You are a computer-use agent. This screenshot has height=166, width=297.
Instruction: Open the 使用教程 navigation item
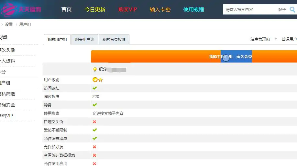193,9
